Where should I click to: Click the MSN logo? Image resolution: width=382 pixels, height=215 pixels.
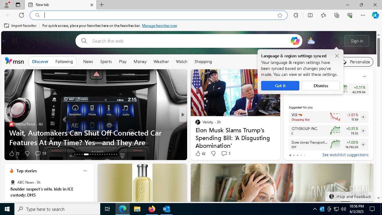(14, 61)
